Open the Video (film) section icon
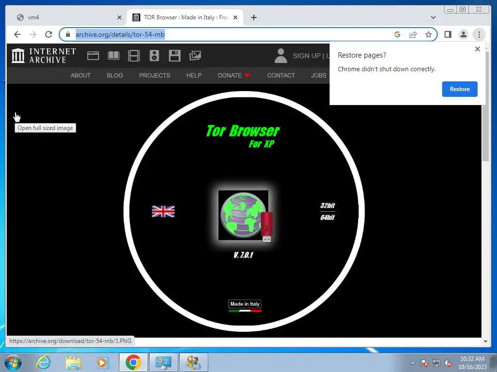Screen dimensions: 497x372 [x=134, y=56]
